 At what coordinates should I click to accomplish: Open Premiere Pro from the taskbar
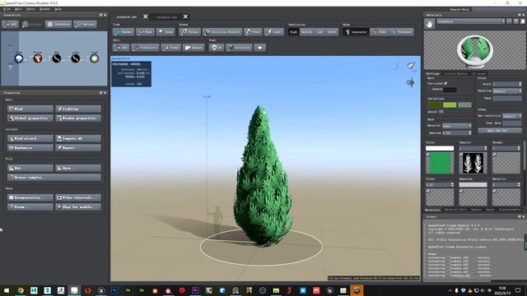point(195,290)
